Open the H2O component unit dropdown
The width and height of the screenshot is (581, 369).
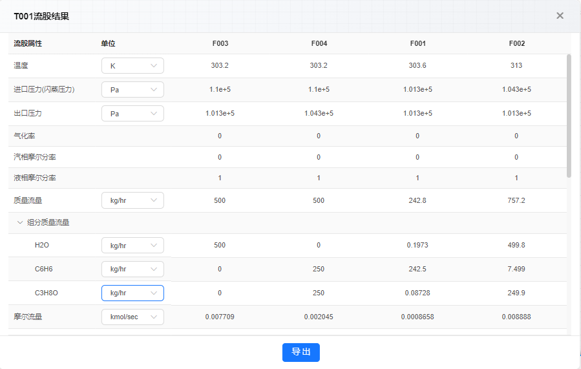tap(132, 246)
